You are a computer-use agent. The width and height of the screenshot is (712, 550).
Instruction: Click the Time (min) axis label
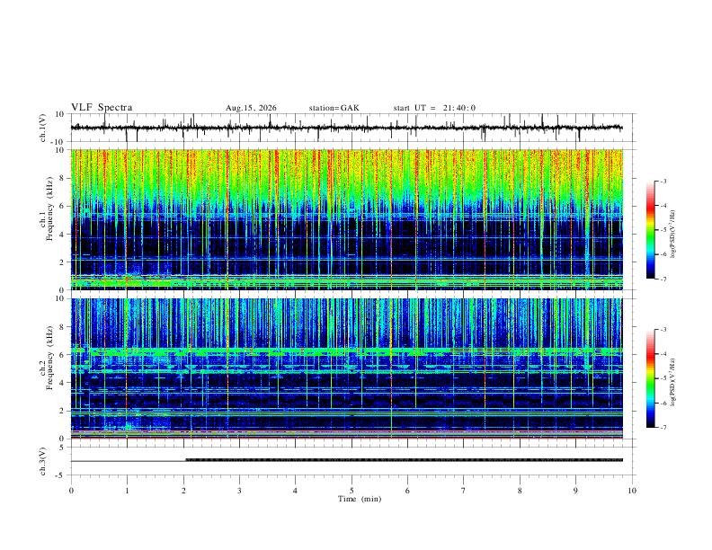(x=360, y=499)
